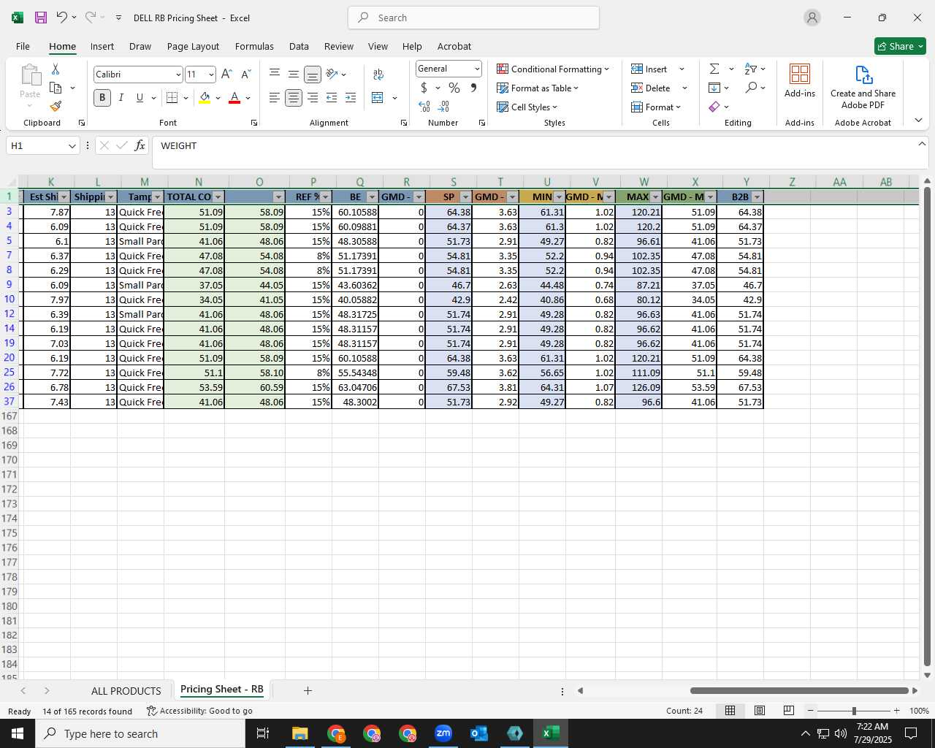
Task: Open the Insert ribbon tab
Action: (102, 46)
